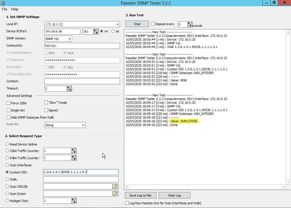This screenshot has height=208, width=291.
Task: Enable Log Raw Packets checkbox
Action: [127, 203]
